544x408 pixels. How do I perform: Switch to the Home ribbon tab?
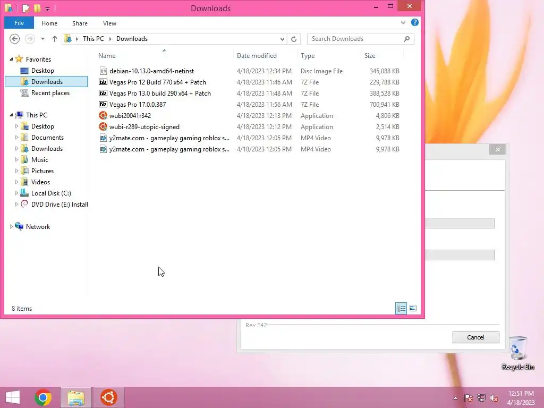[x=49, y=23]
